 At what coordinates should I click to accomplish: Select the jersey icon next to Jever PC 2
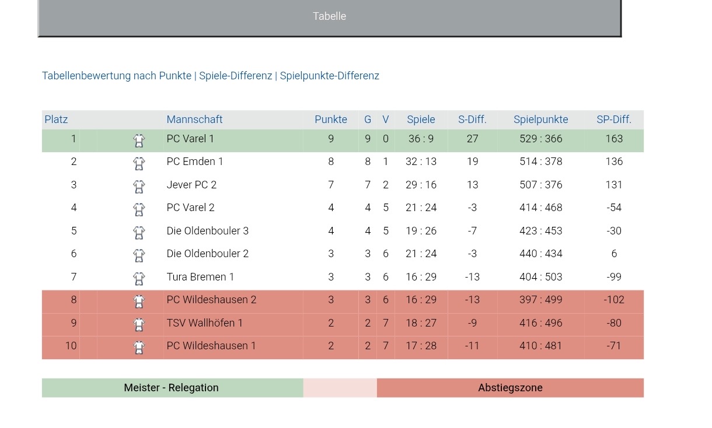(139, 187)
